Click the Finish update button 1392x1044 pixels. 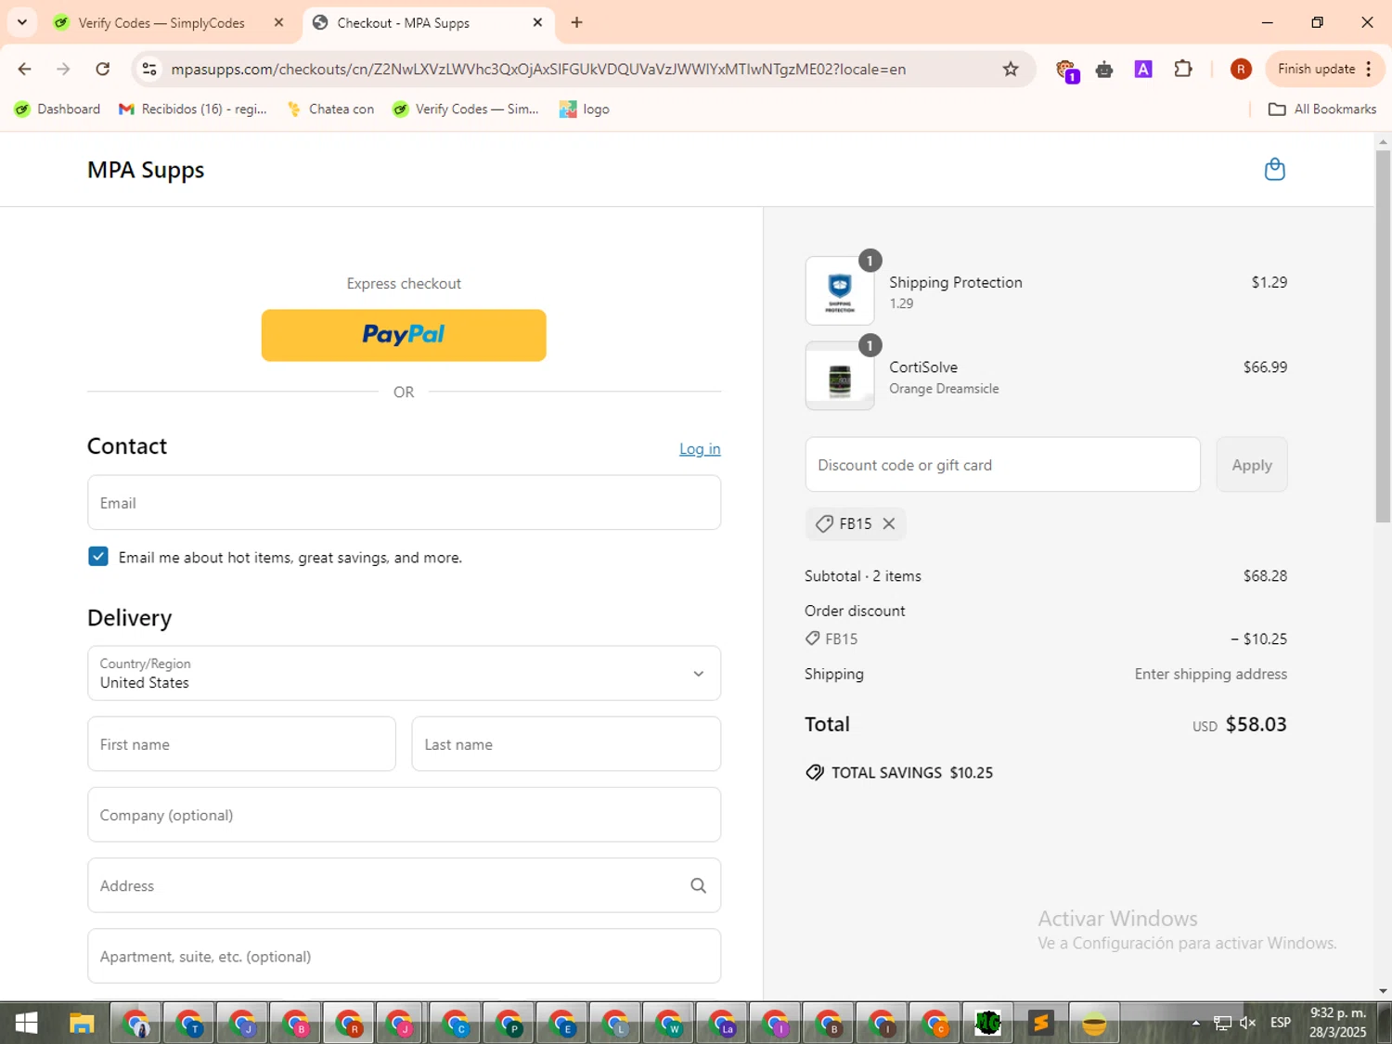(1325, 69)
